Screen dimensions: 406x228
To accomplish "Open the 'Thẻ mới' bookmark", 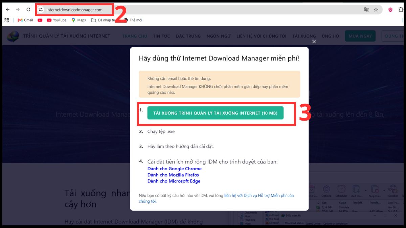I will tap(133, 20).
